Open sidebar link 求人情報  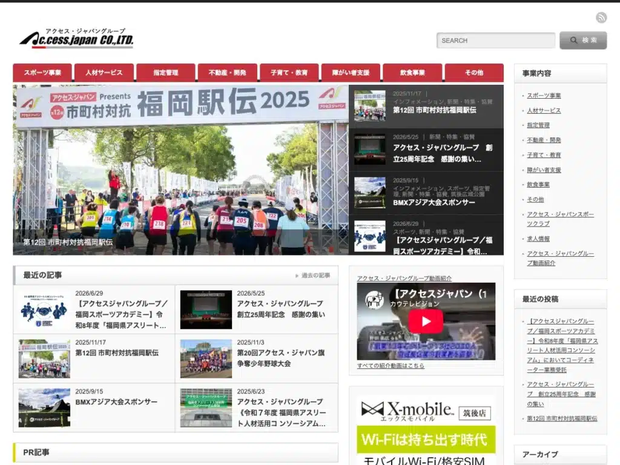point(538,239)
